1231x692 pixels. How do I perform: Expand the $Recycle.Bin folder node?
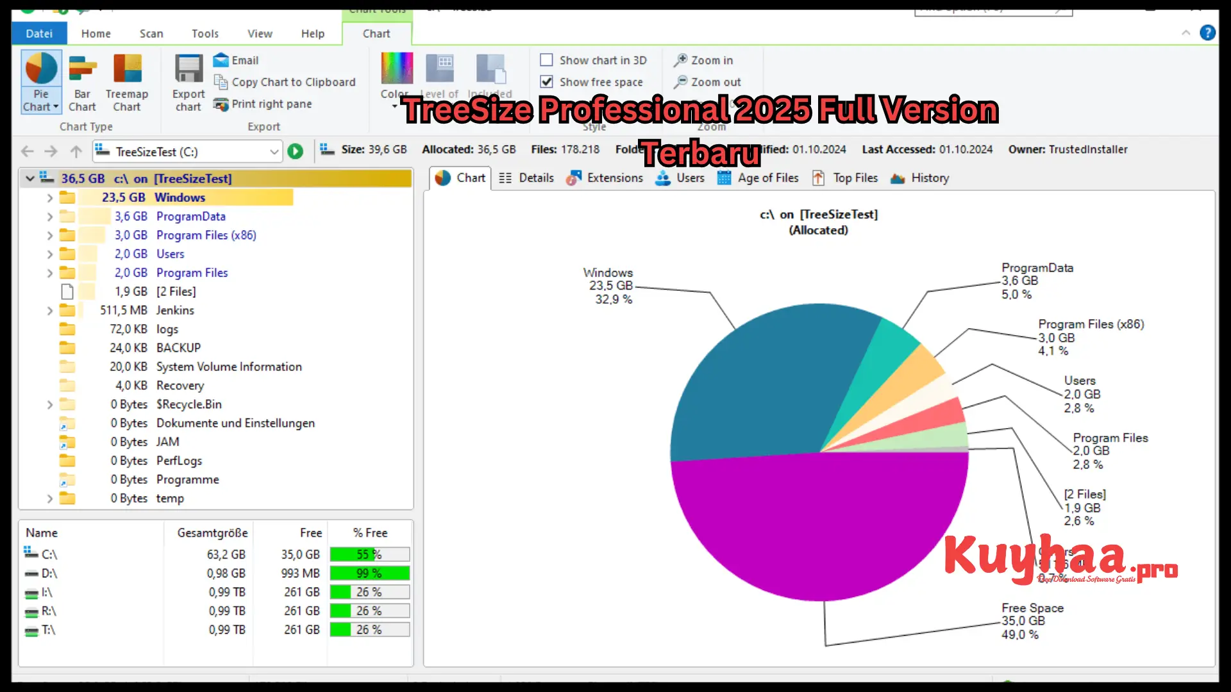click(x=49, y=404)
